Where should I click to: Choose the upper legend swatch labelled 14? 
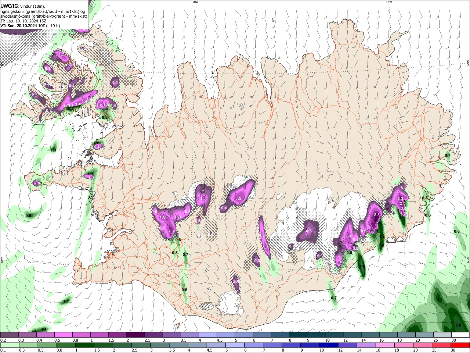[370, 335]
